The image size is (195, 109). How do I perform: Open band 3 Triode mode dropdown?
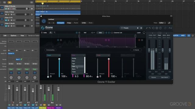[103, 55]
